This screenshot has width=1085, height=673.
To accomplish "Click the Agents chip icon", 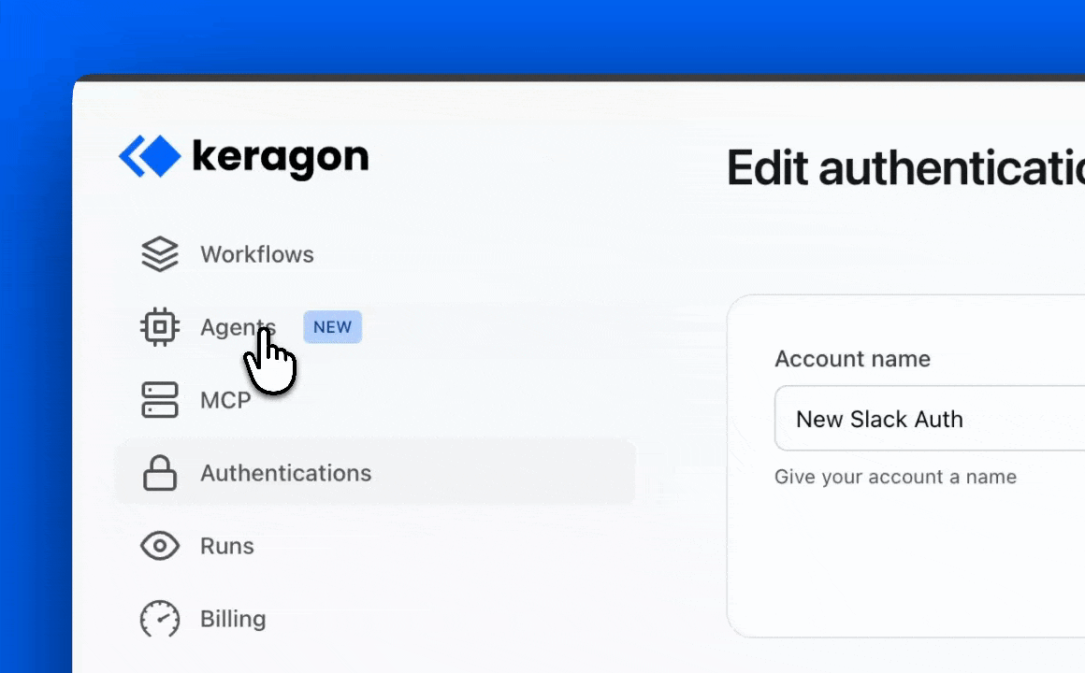I will [160, 326].
